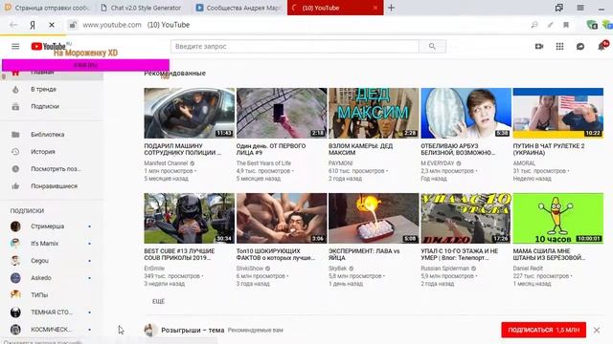Open the Manifest Channel link
This screenshot has height=344, width=613.
click(166, 163)
